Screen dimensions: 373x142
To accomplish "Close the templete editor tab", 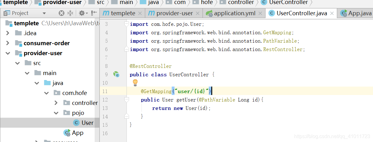I will pos(140,14).
